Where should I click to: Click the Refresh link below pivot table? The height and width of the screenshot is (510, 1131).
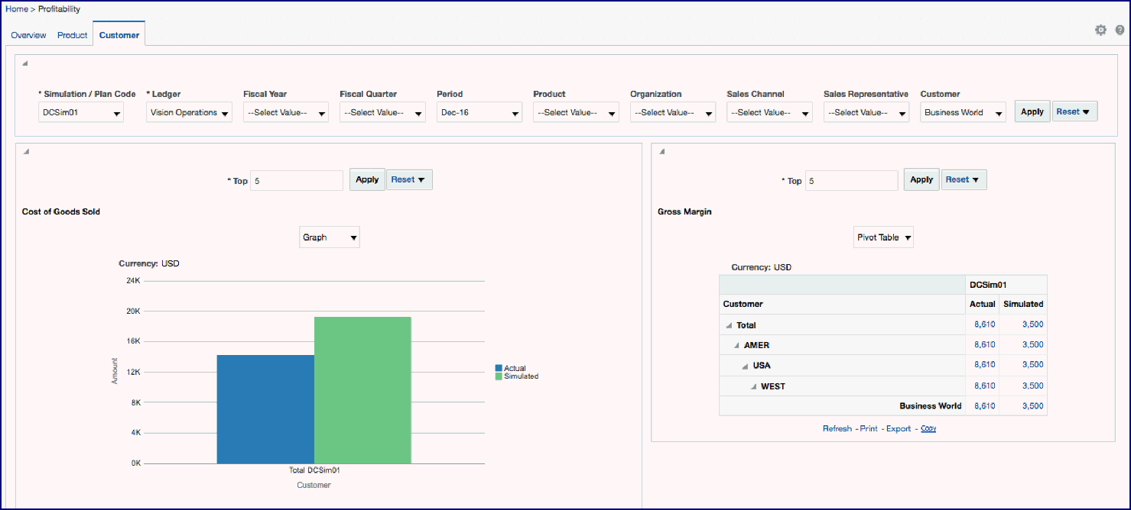[837, 429]
